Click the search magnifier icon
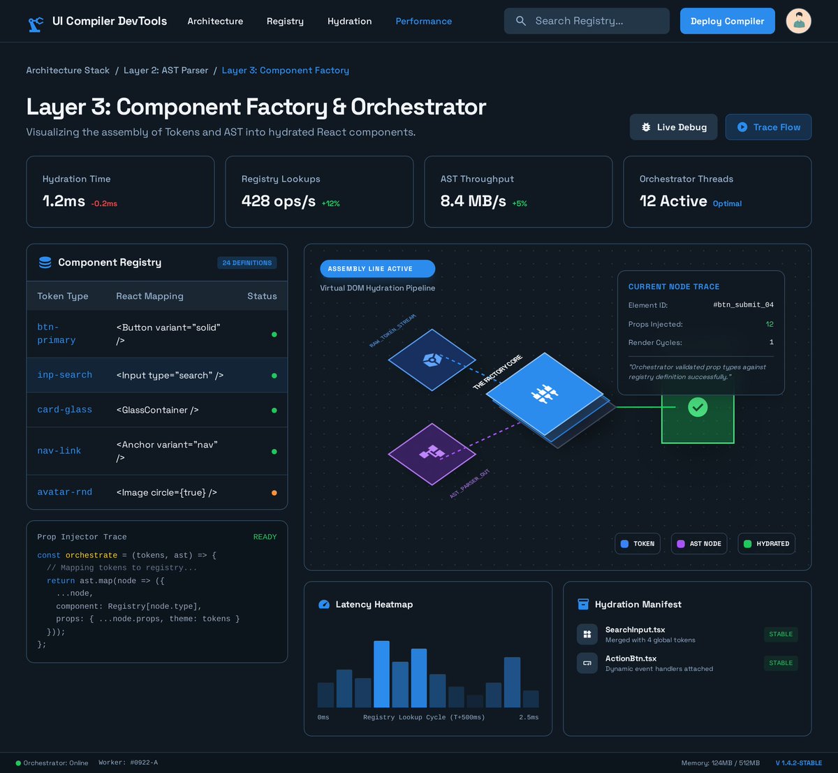 (521, 21)
